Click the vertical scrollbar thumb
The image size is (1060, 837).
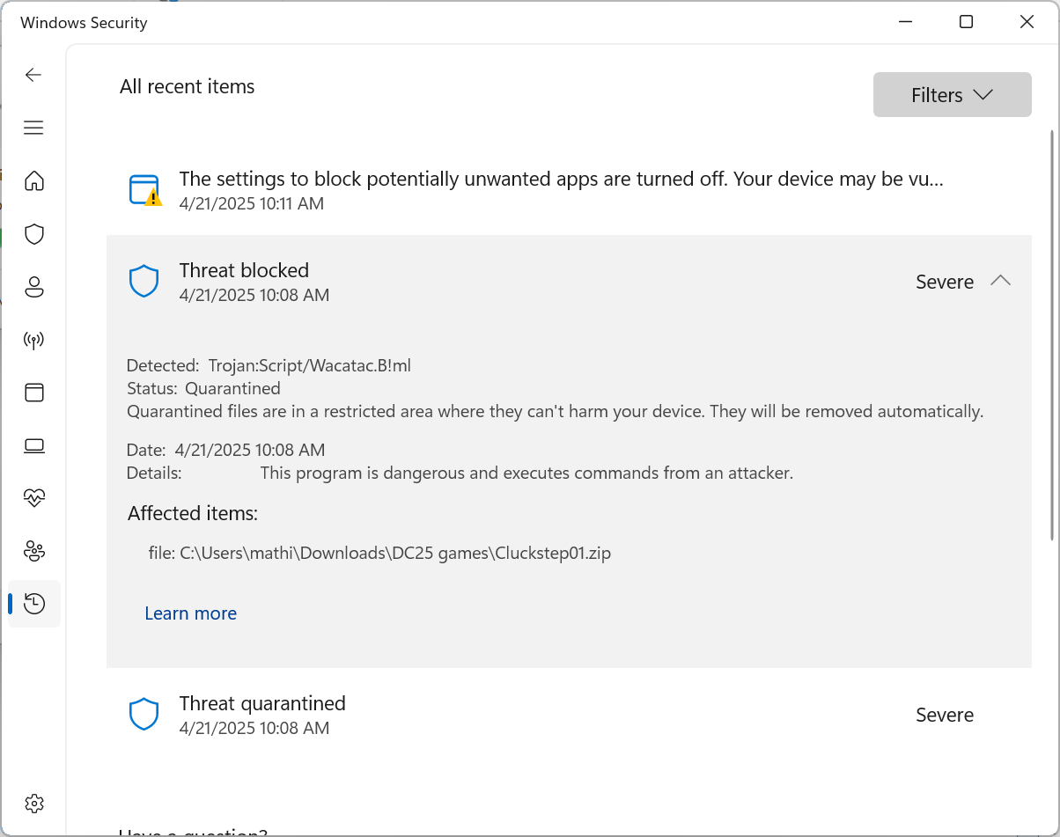coord(1051,334)
